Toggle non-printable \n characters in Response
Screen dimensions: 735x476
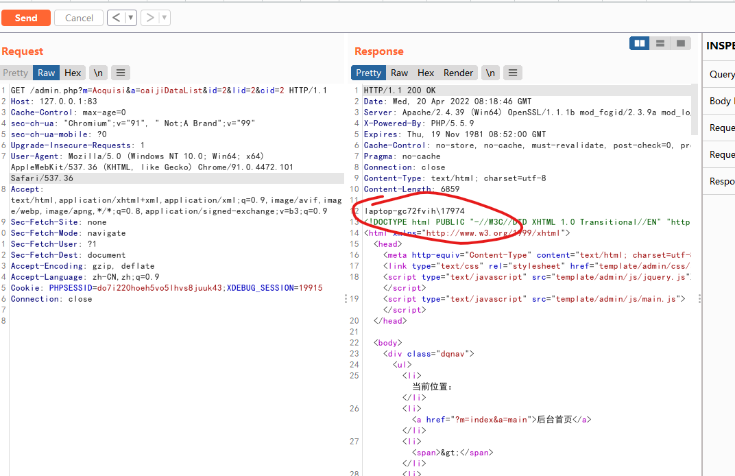tap(490, 73)
